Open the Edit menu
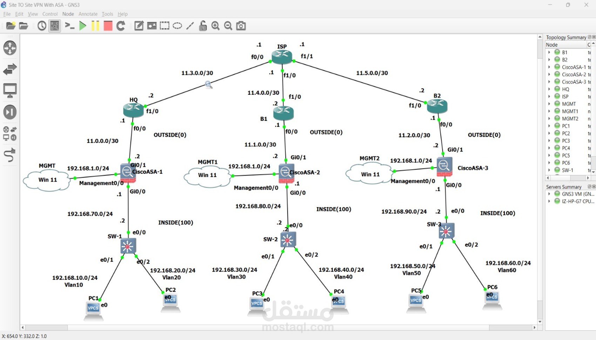This screenshot has height=340, width=596. [x=19, y=14]
